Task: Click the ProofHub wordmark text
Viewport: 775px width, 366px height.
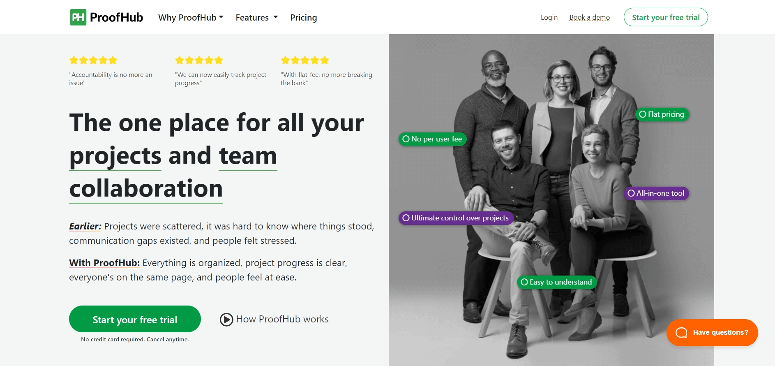Action: [116, 17]
